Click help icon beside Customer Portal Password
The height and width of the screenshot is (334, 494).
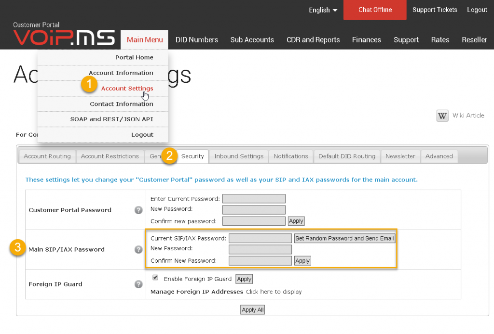tap(138, 210)
